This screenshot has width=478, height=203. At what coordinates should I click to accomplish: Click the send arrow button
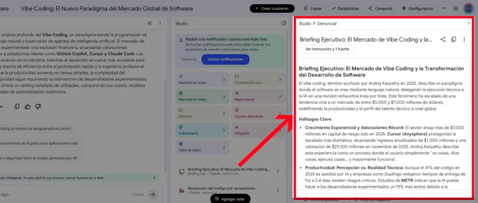153,194
